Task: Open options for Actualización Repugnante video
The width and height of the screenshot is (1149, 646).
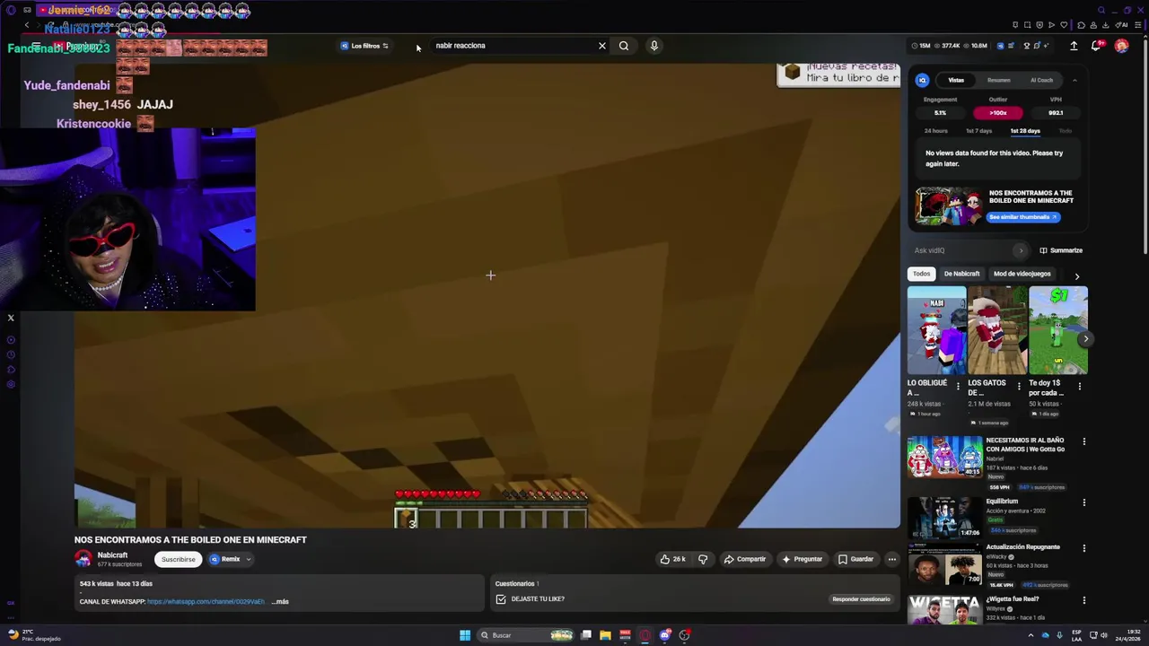Action: coord(1083,548)
